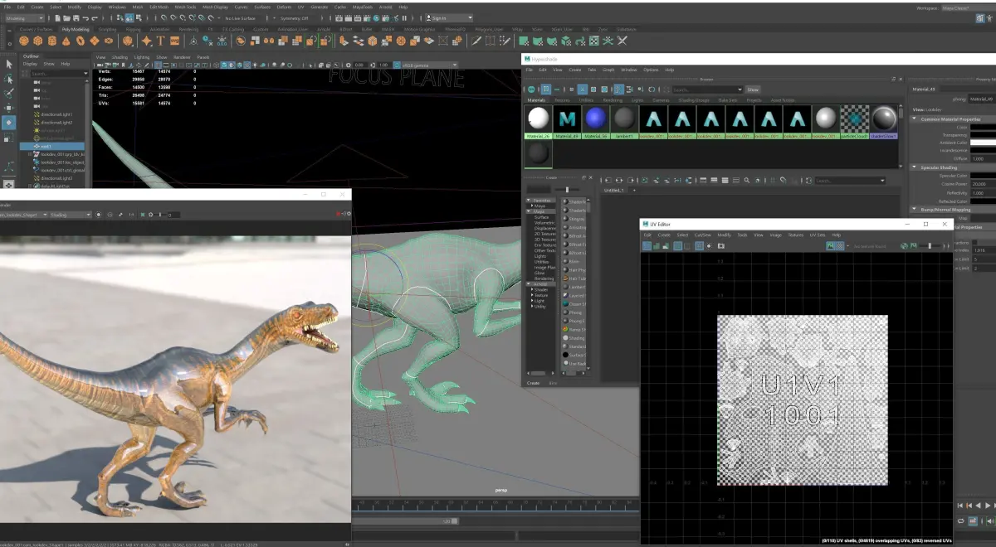996x547 pixels.
Task: Click the highlighted Rotate tool in toolbox
Action: 8,123
